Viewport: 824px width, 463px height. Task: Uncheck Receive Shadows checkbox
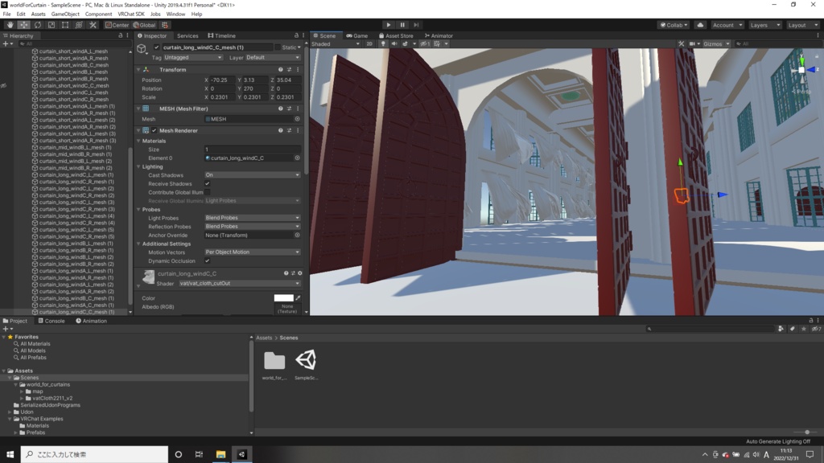[x=208, y=183]
